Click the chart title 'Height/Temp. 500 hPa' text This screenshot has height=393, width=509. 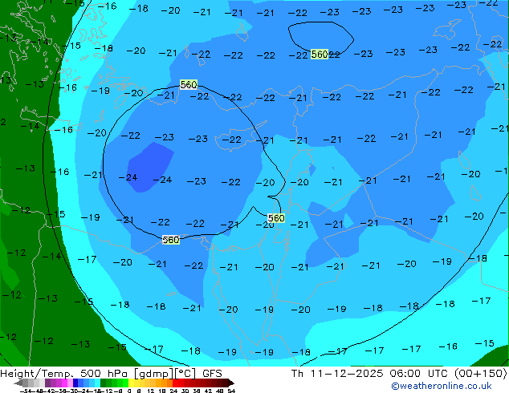(64, 374)
